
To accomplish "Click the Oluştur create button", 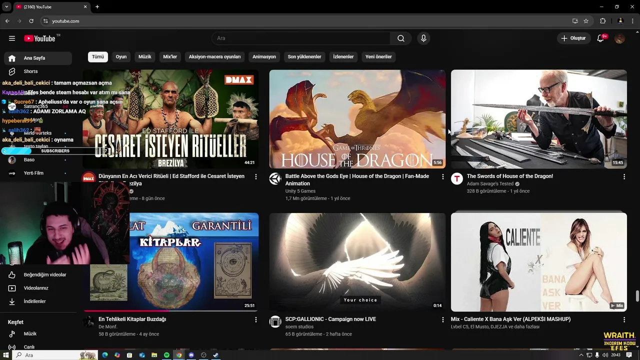I will [x=573, y=38].
